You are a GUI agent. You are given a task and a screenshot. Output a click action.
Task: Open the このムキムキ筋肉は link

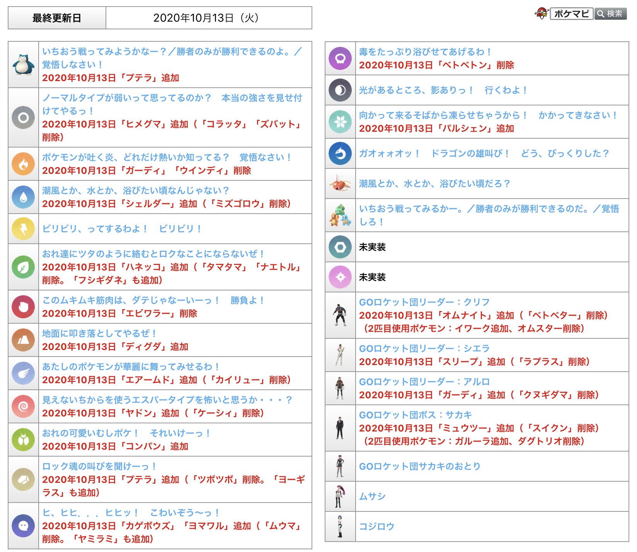(153, 300)
